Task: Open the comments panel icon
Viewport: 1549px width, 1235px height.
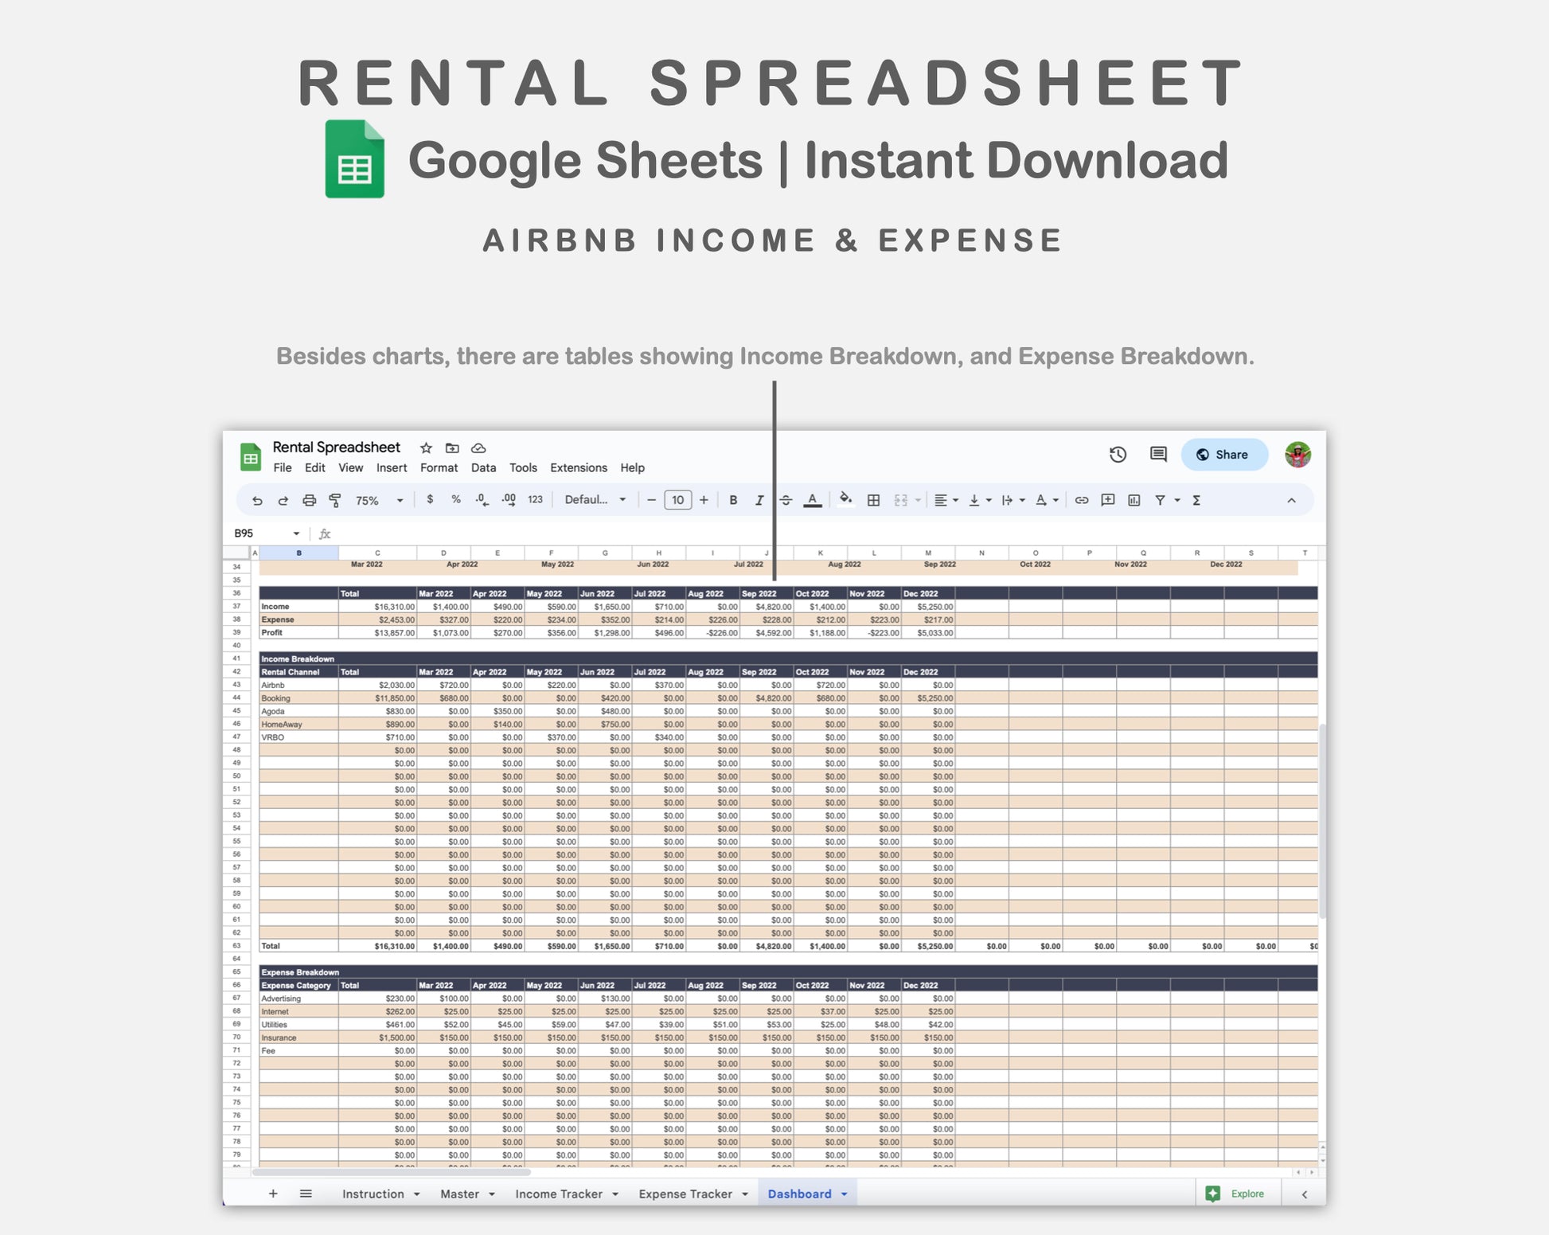Action: (x=1158, y=455)
